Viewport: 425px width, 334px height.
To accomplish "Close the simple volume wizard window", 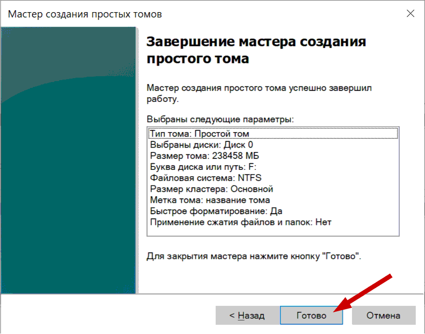I will click(x=410, y=14).
